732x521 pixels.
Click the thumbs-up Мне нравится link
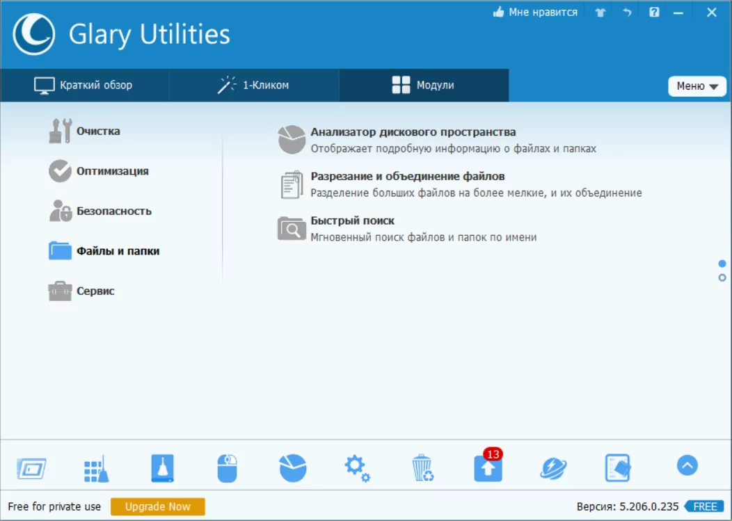(535, 13)
